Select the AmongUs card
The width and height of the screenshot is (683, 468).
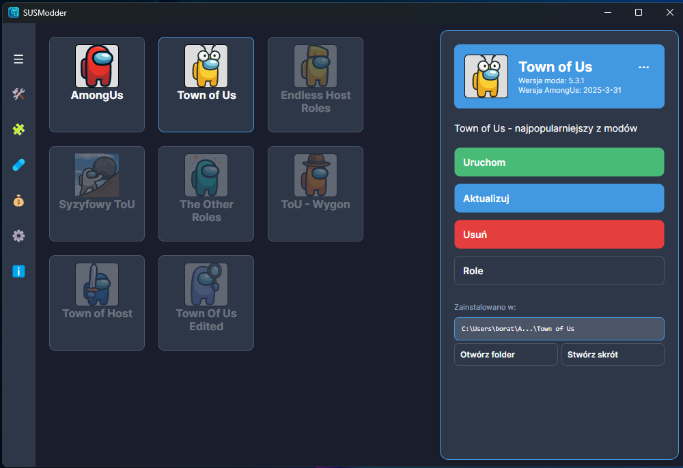pyautogui.click(x=97, y=85)
